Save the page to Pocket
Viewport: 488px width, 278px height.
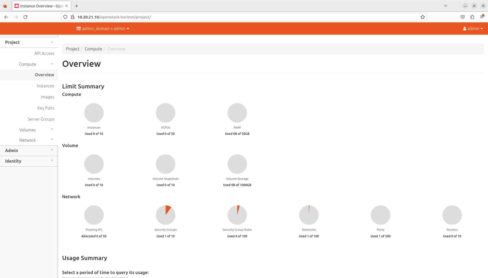(x=463, y=17)
